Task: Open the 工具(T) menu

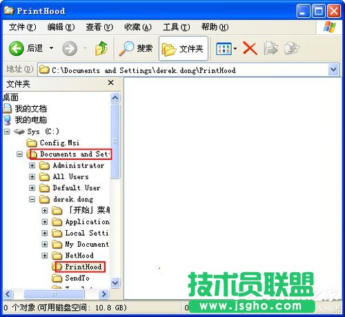Action: tap(177, 27)
